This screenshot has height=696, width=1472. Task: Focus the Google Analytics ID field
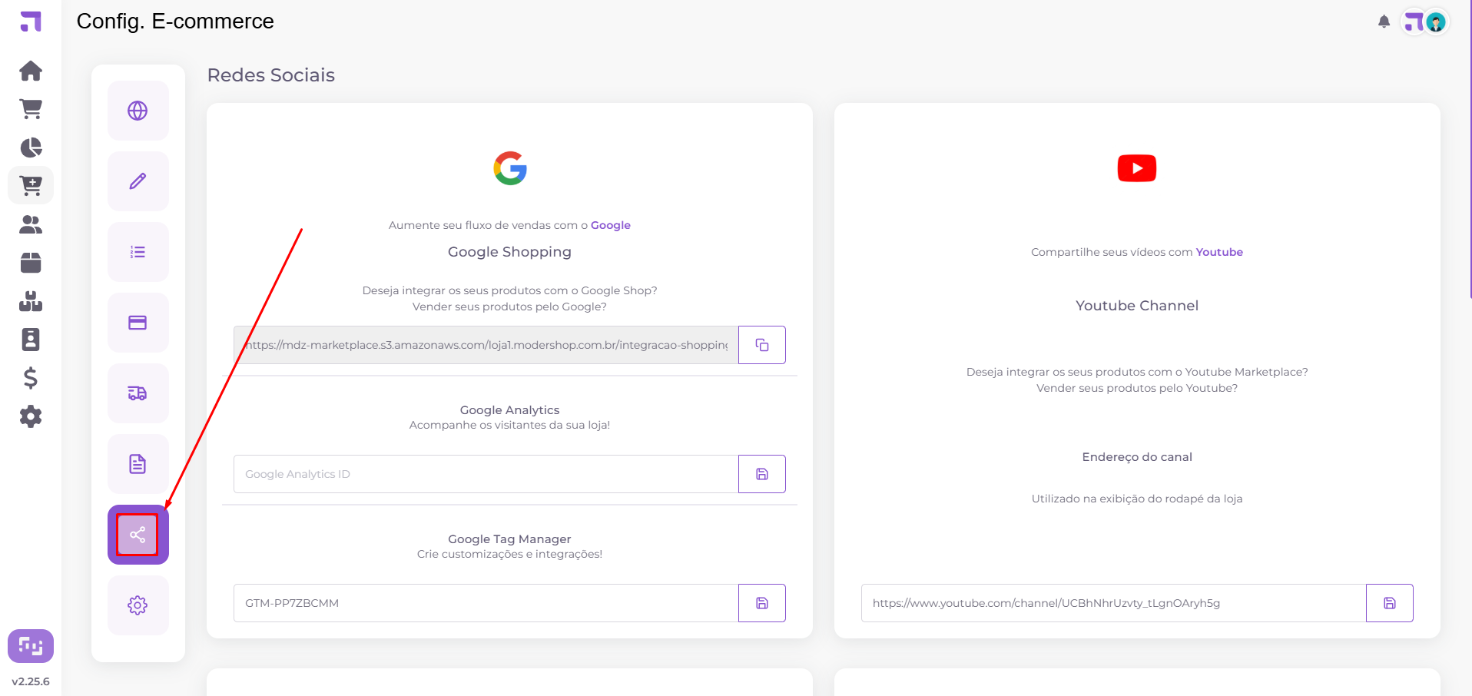coord(486,474)
